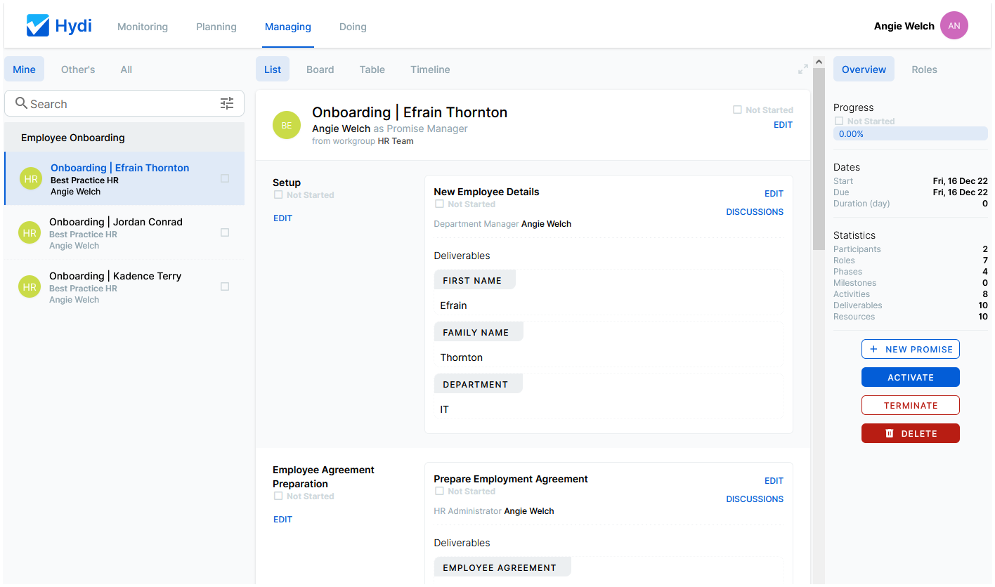Edit the Setup phase

[282, 218]
